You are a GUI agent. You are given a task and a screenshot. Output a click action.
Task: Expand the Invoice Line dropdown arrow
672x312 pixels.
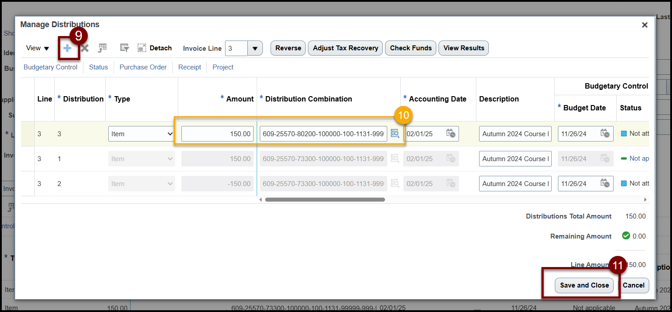[x=255, y=48]
